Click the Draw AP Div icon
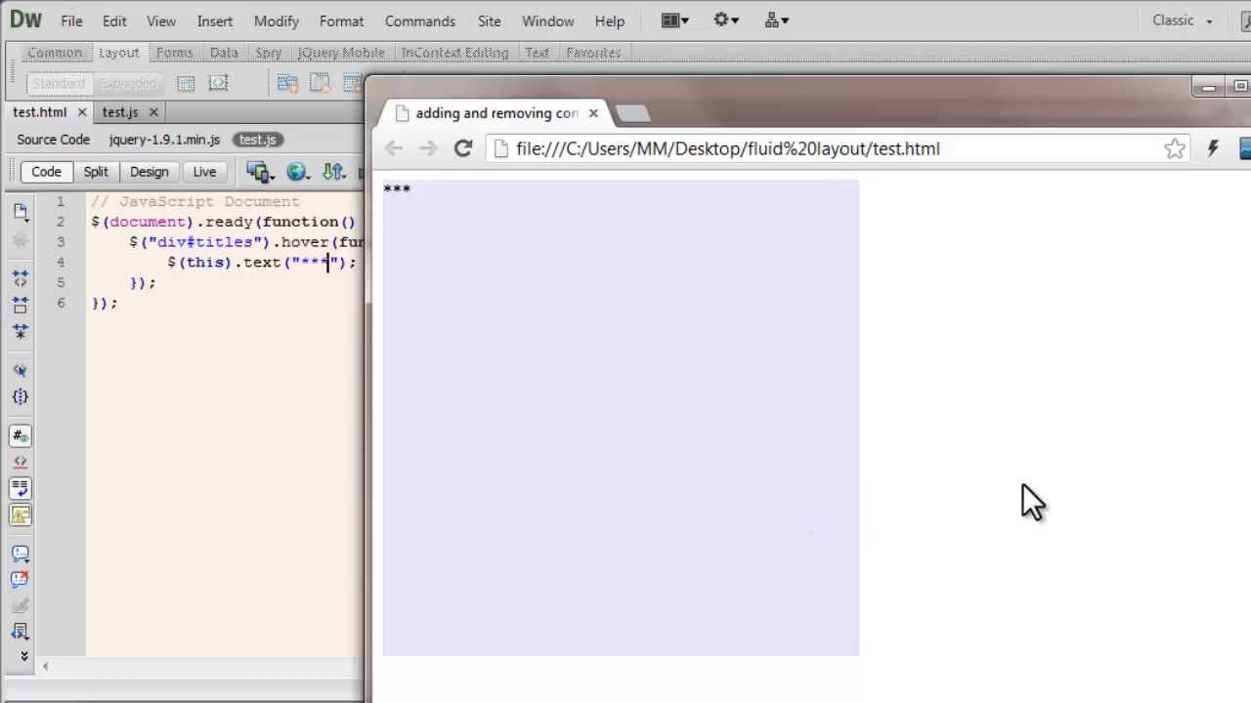1251x703 pixels. pyautogui.click(x=217, y=84)
